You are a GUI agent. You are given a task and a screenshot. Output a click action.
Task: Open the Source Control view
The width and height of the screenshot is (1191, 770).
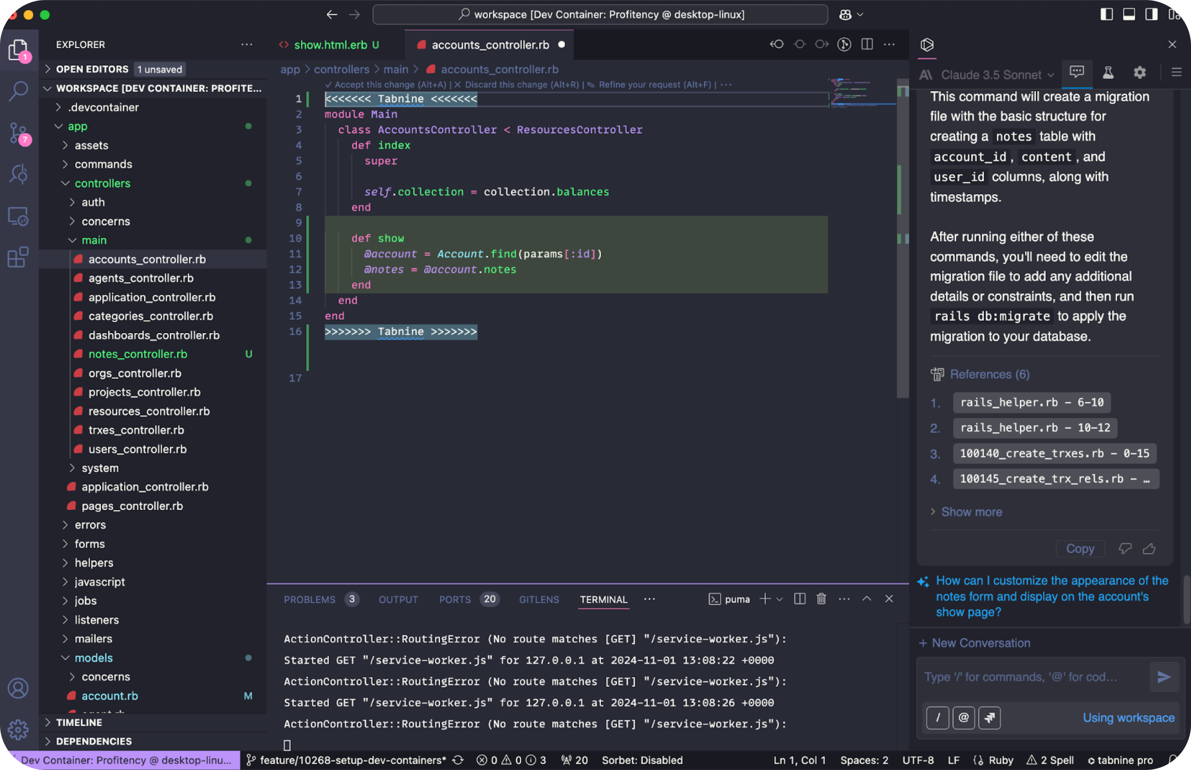[x=19, y=133]
